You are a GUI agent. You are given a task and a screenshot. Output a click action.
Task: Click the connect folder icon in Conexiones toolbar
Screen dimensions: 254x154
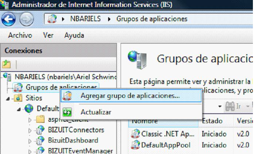(7, 64)
